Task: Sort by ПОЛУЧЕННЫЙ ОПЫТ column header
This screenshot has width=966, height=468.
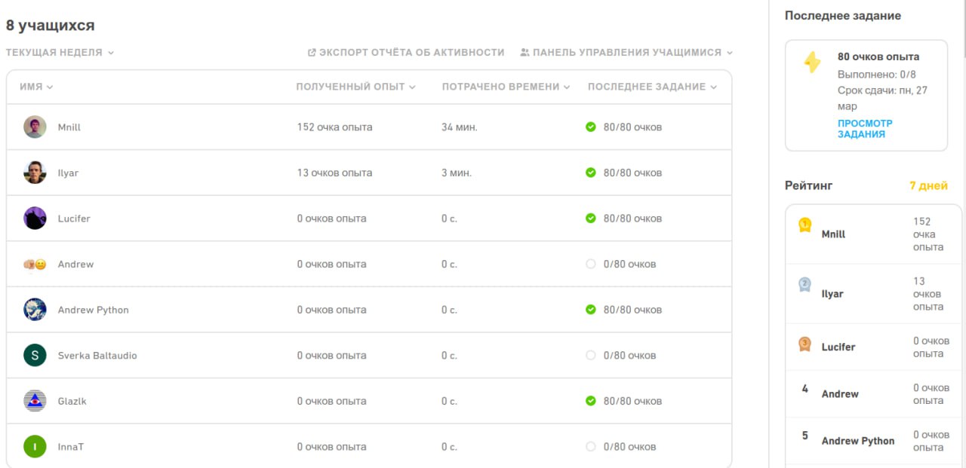Action: 355,87
